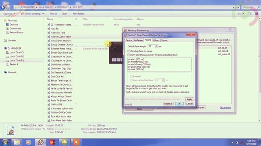Click the orange taskbar application icon
The image size is (261, 146).
(76, 142)
